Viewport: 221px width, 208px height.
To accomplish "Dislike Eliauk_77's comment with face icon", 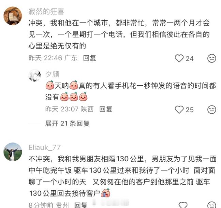I will point(212,205).
